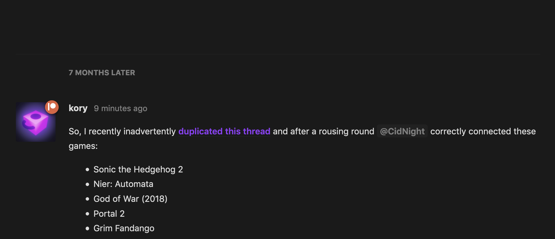Click the word "games:" in kory's post

coord(83,146)
